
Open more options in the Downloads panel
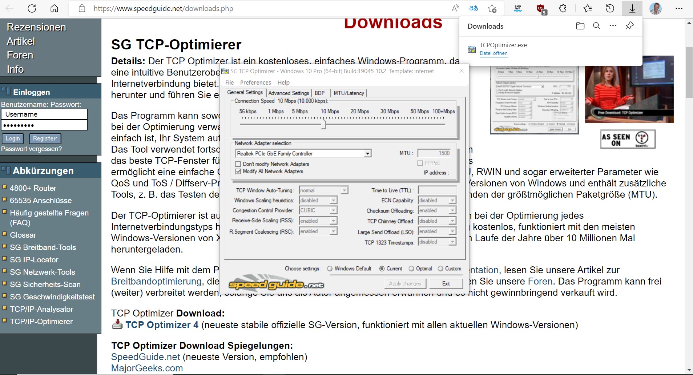tap(613, 26)
